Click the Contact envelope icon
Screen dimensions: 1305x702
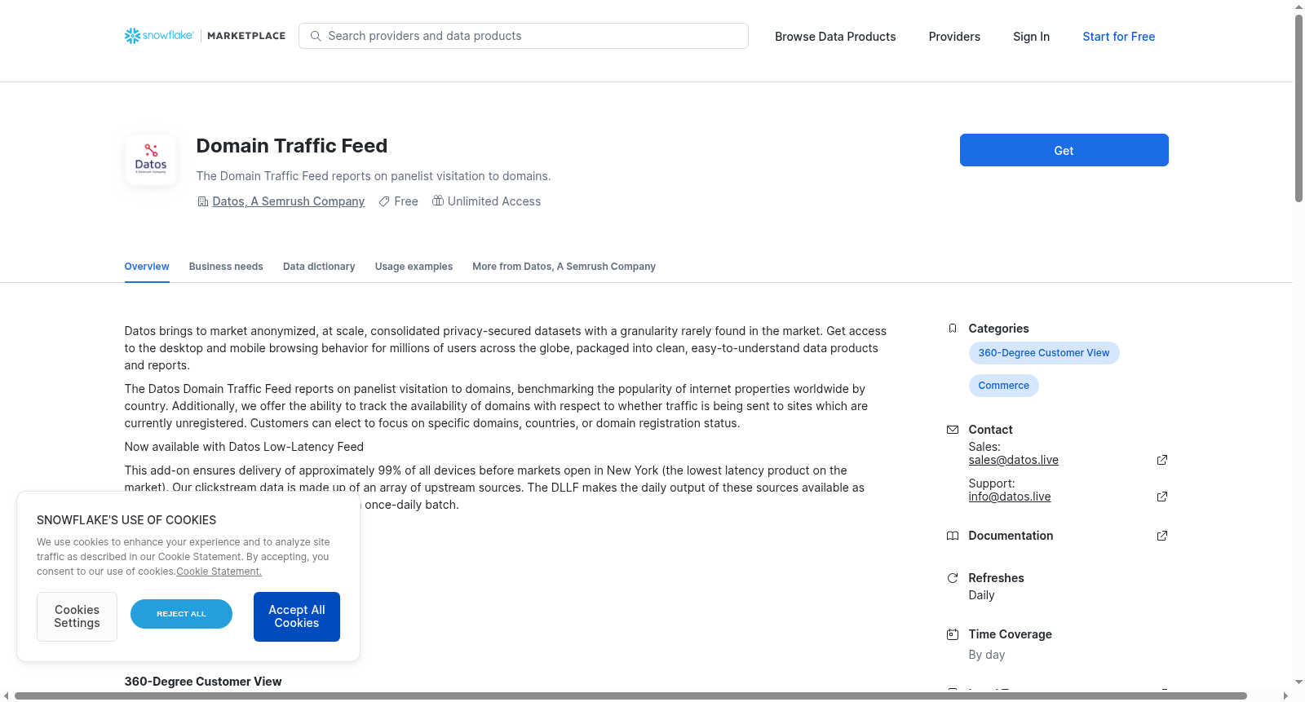point(952,430)
